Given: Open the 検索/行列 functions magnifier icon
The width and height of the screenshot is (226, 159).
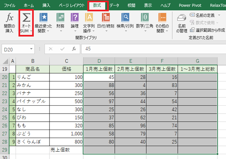Looking at the screenshot, I should pos(125,17).
